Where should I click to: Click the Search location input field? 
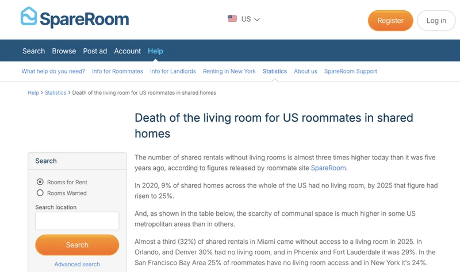[x=77, y=221]
